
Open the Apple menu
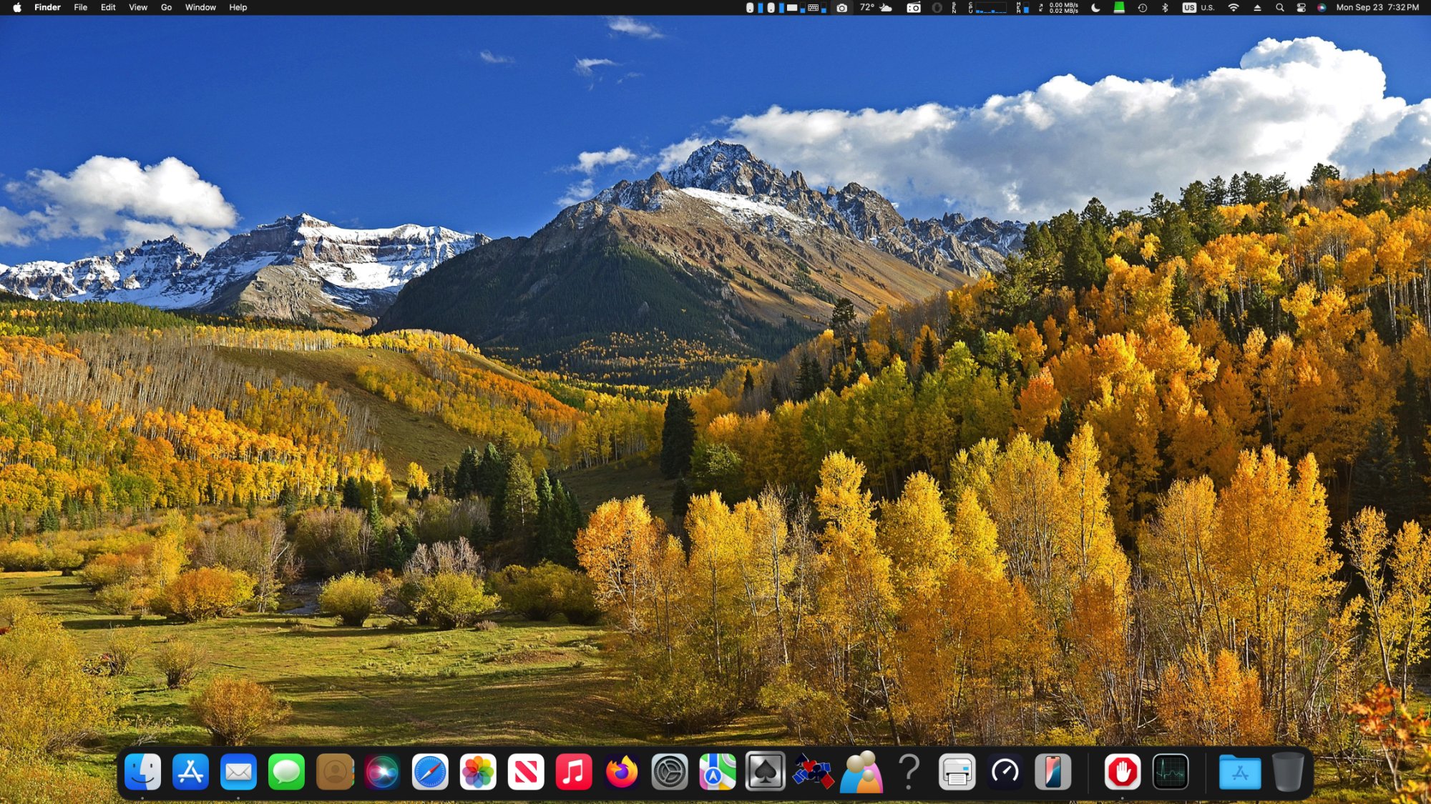[17, 7]
